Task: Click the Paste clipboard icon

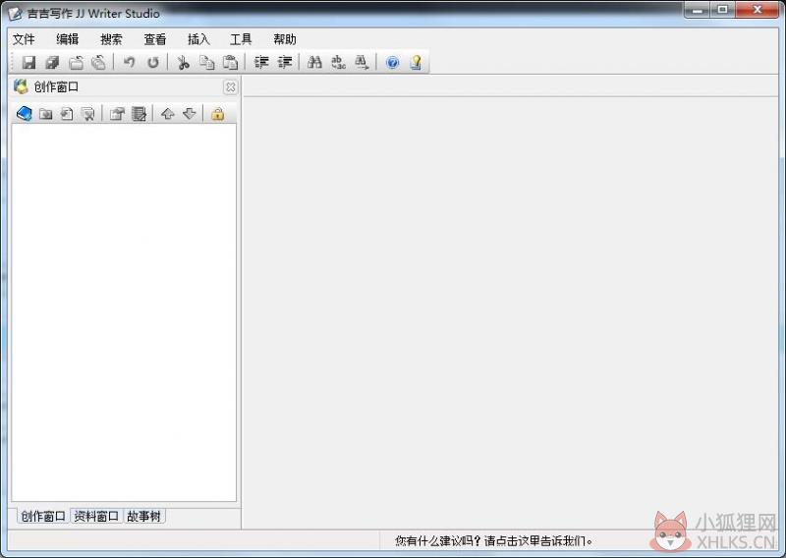Action: point(230,62)
